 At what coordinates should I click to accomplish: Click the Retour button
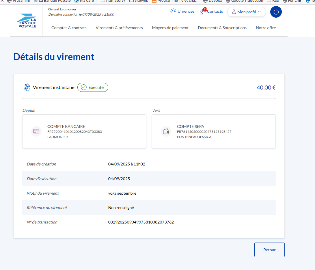coord(269,250)
